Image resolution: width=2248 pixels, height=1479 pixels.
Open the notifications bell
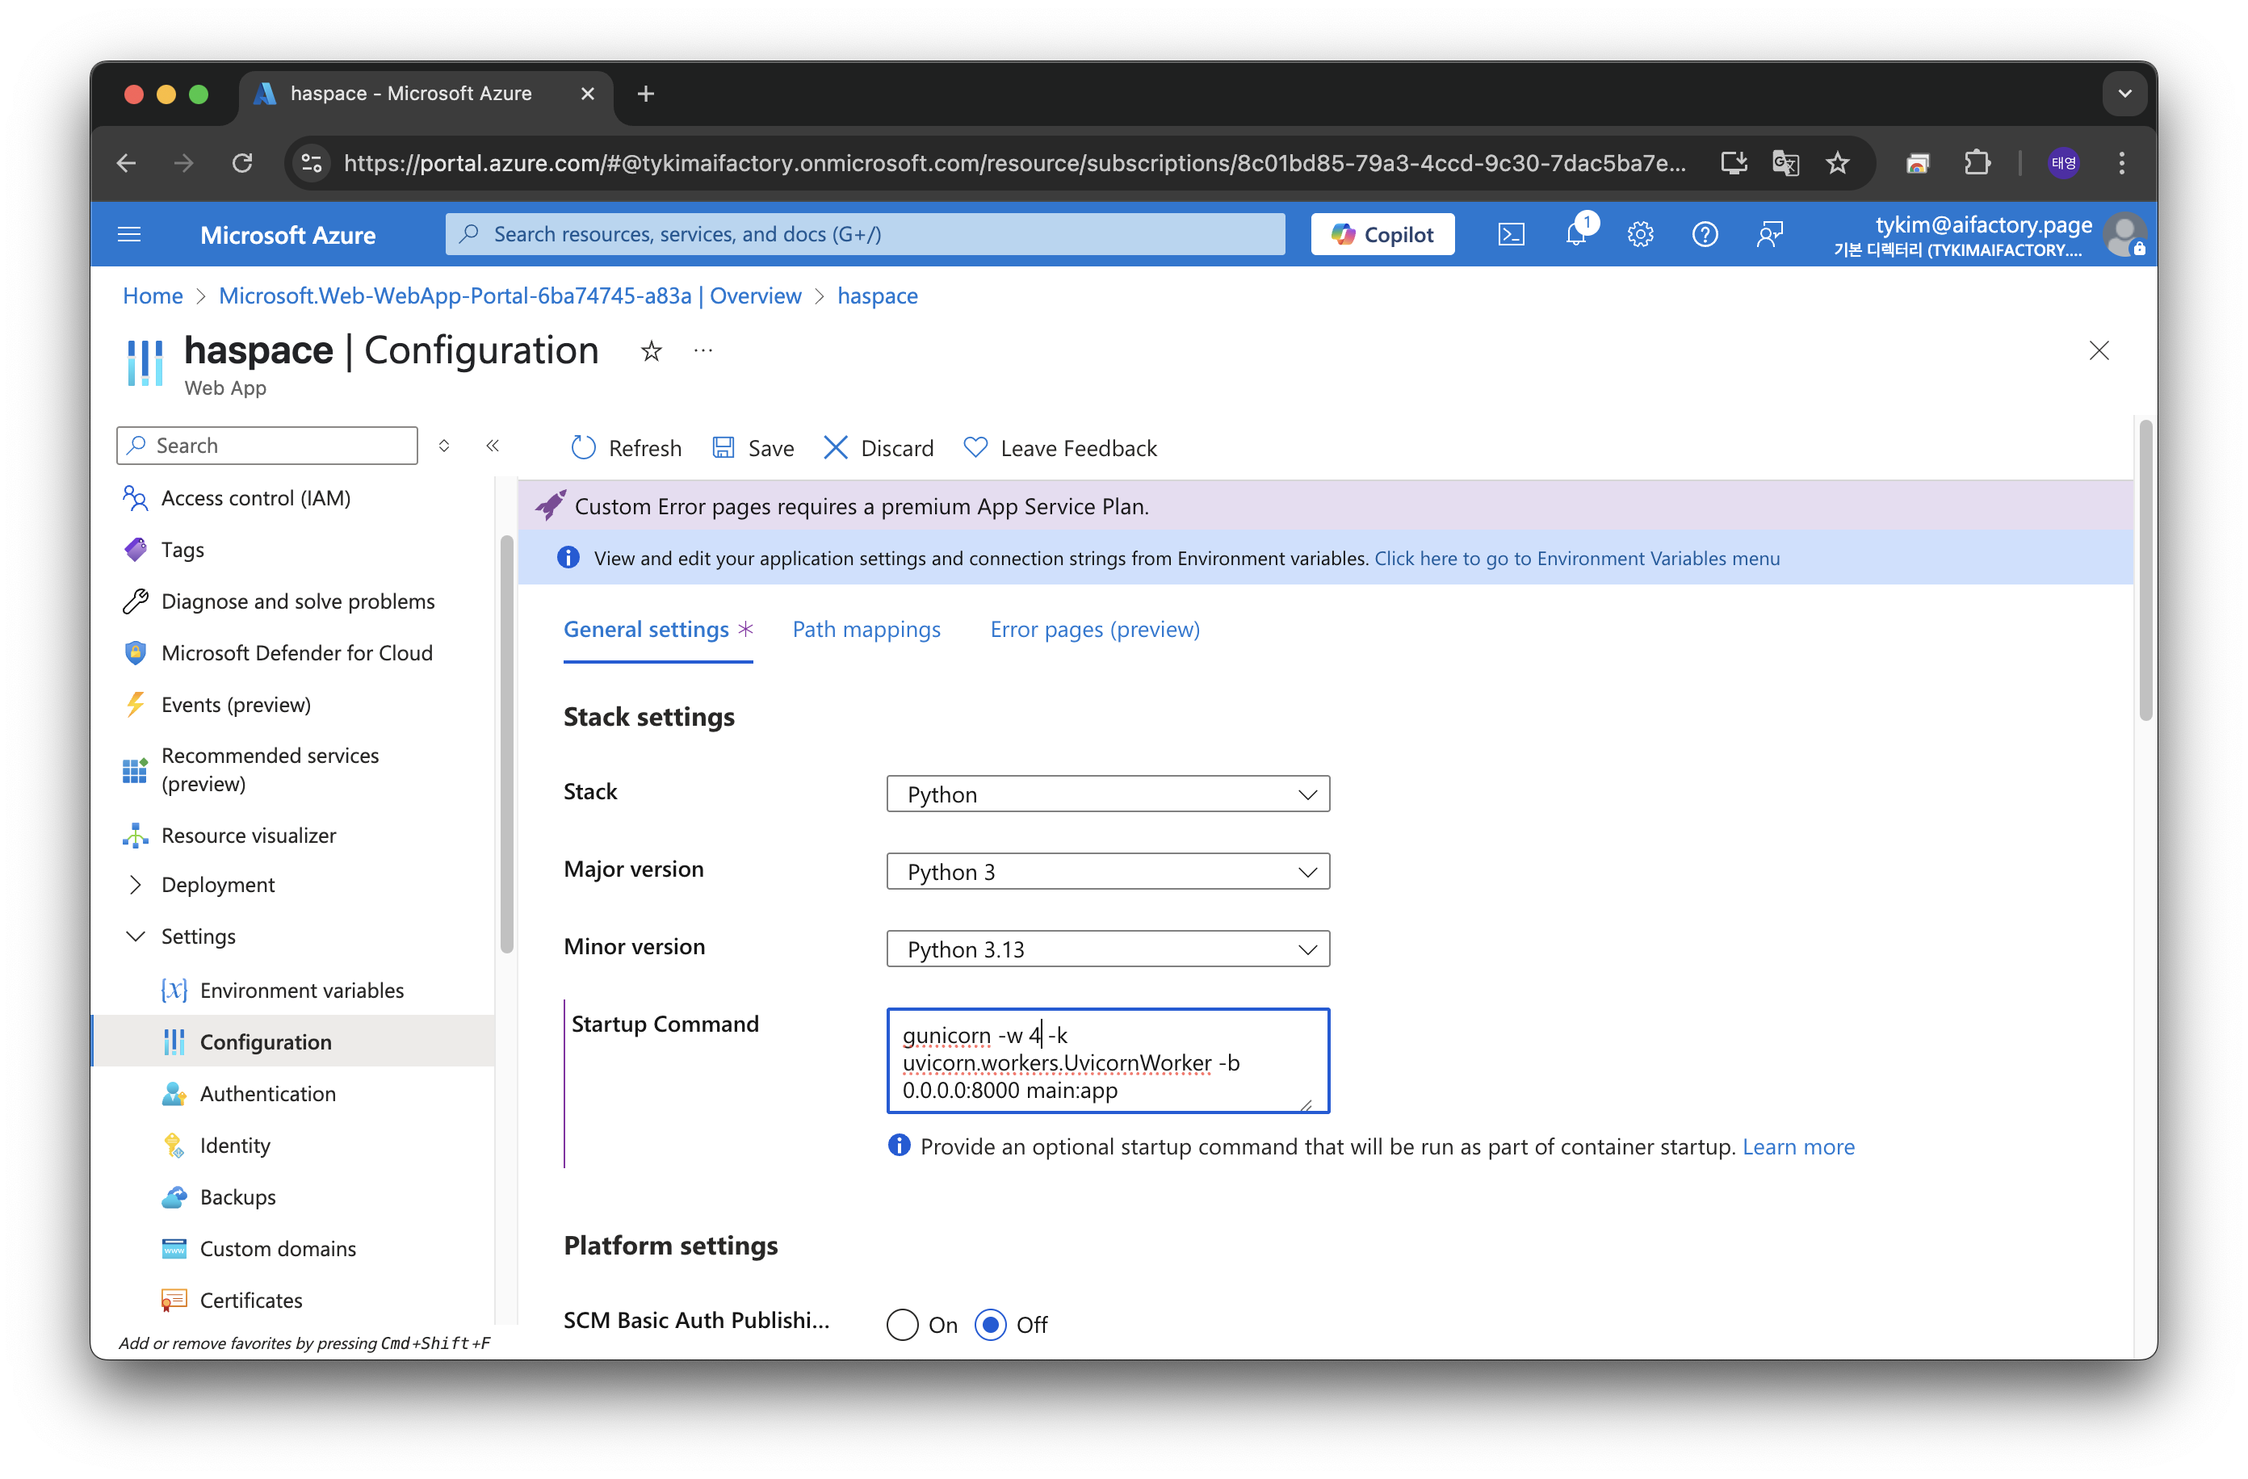coord(1575,234)
